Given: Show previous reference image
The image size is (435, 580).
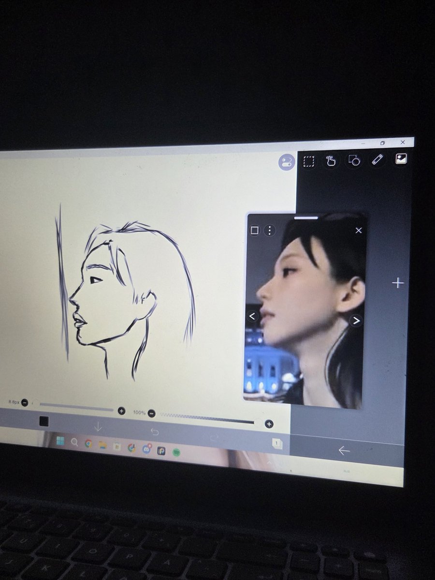Looking at the screenshot, I should click(x=252, y=317).
